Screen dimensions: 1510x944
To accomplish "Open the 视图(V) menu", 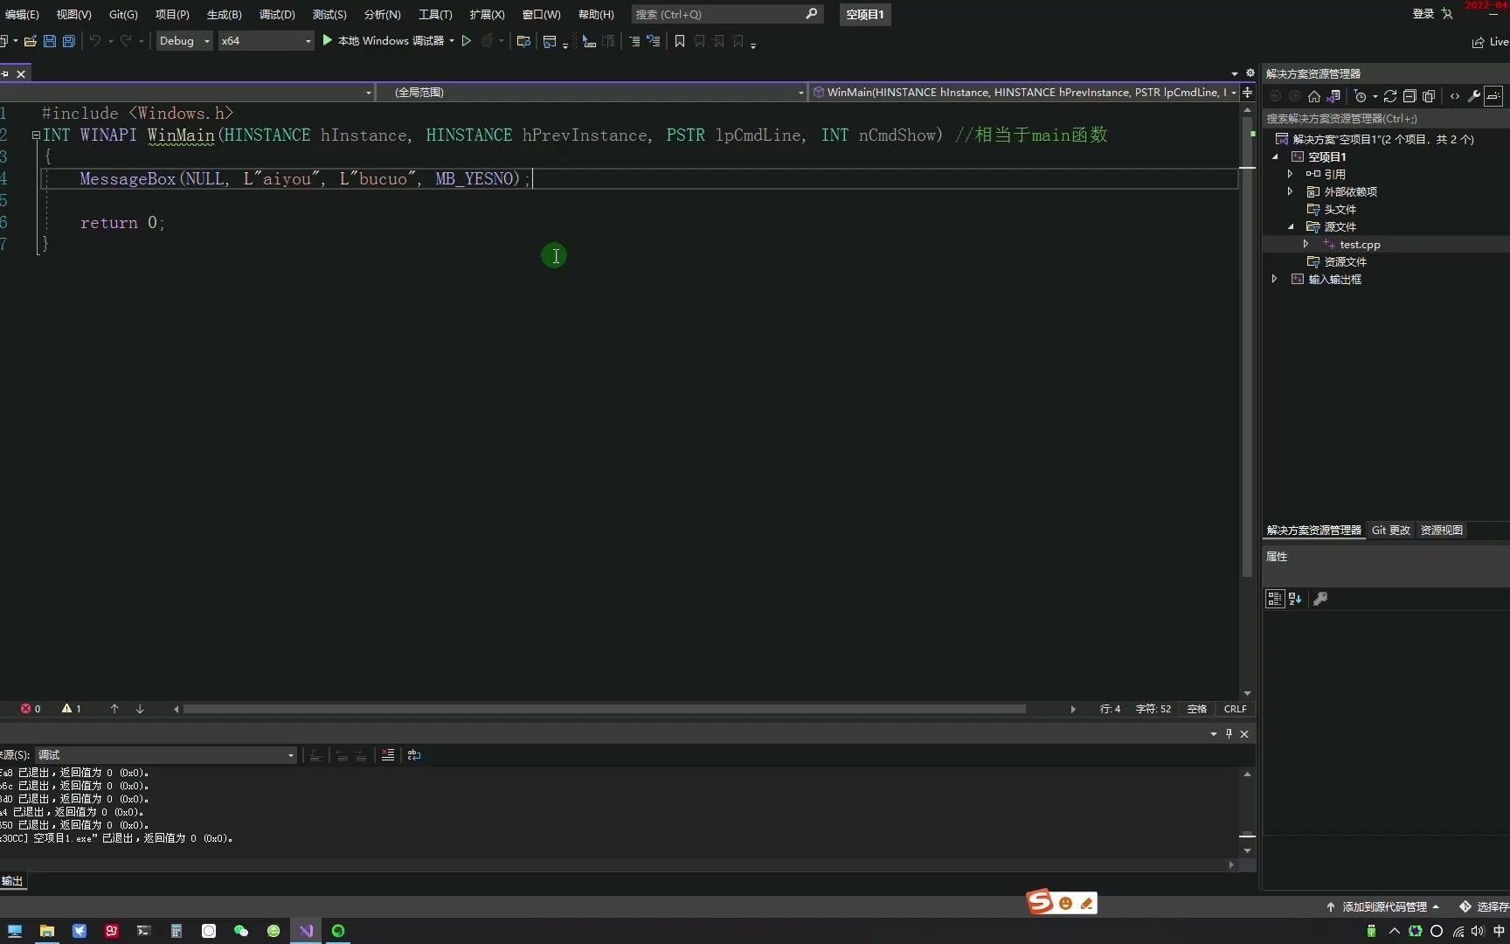I will pyautogui.click(x=73, y=14).
